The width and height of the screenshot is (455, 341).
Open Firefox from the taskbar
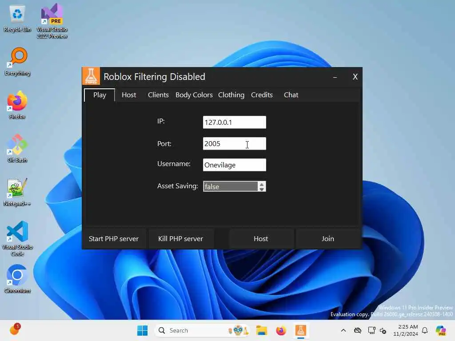281,330
